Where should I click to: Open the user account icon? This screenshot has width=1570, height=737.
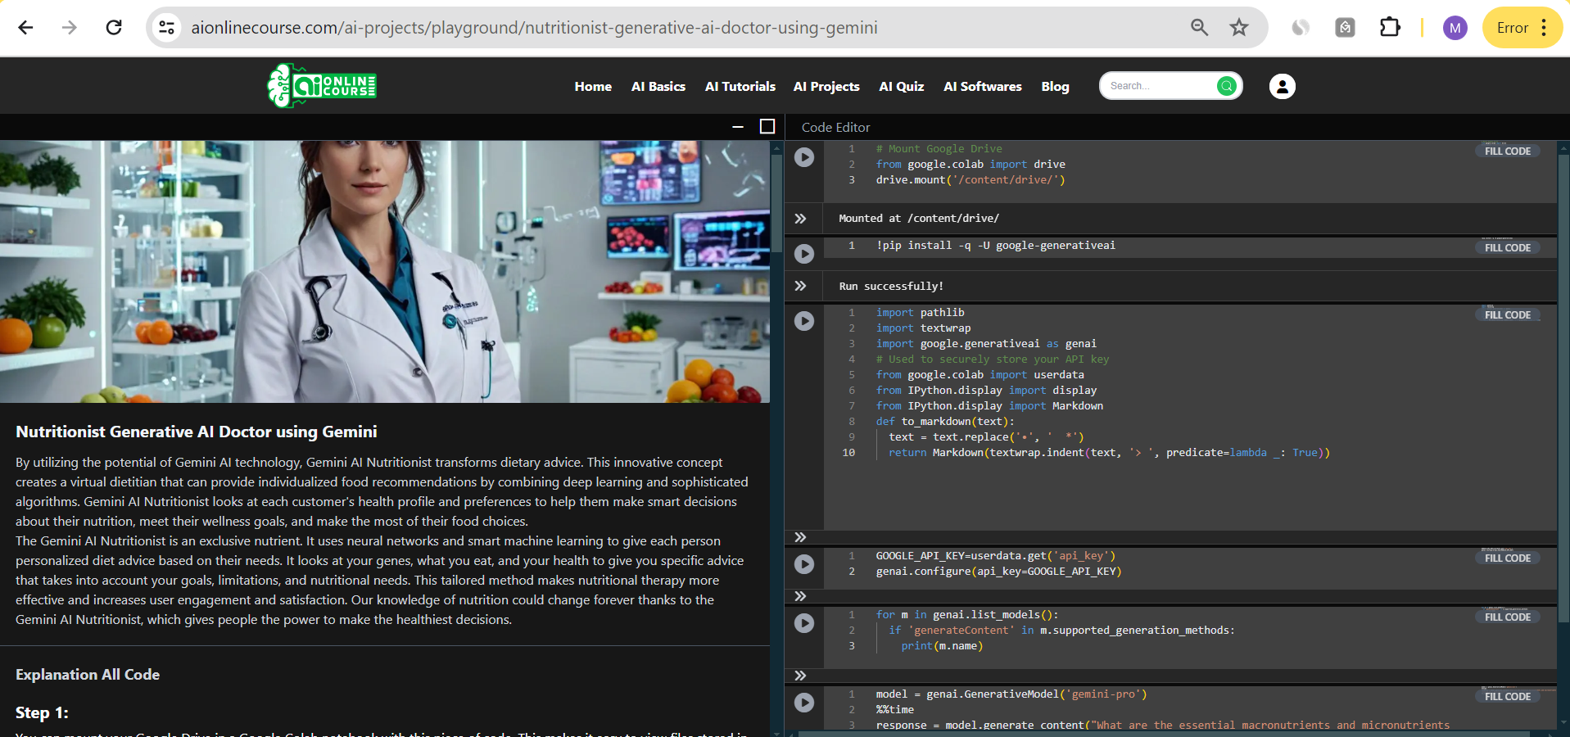1283,86
